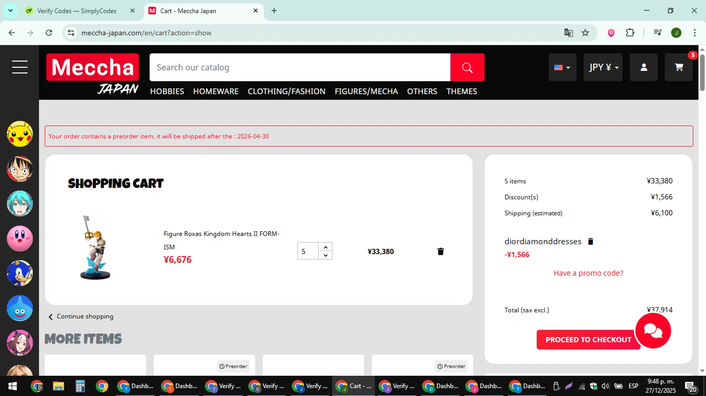The image size is (706, 396).
Task: Open the HOMEWARE menu
Action: click(x=216, y=91)
